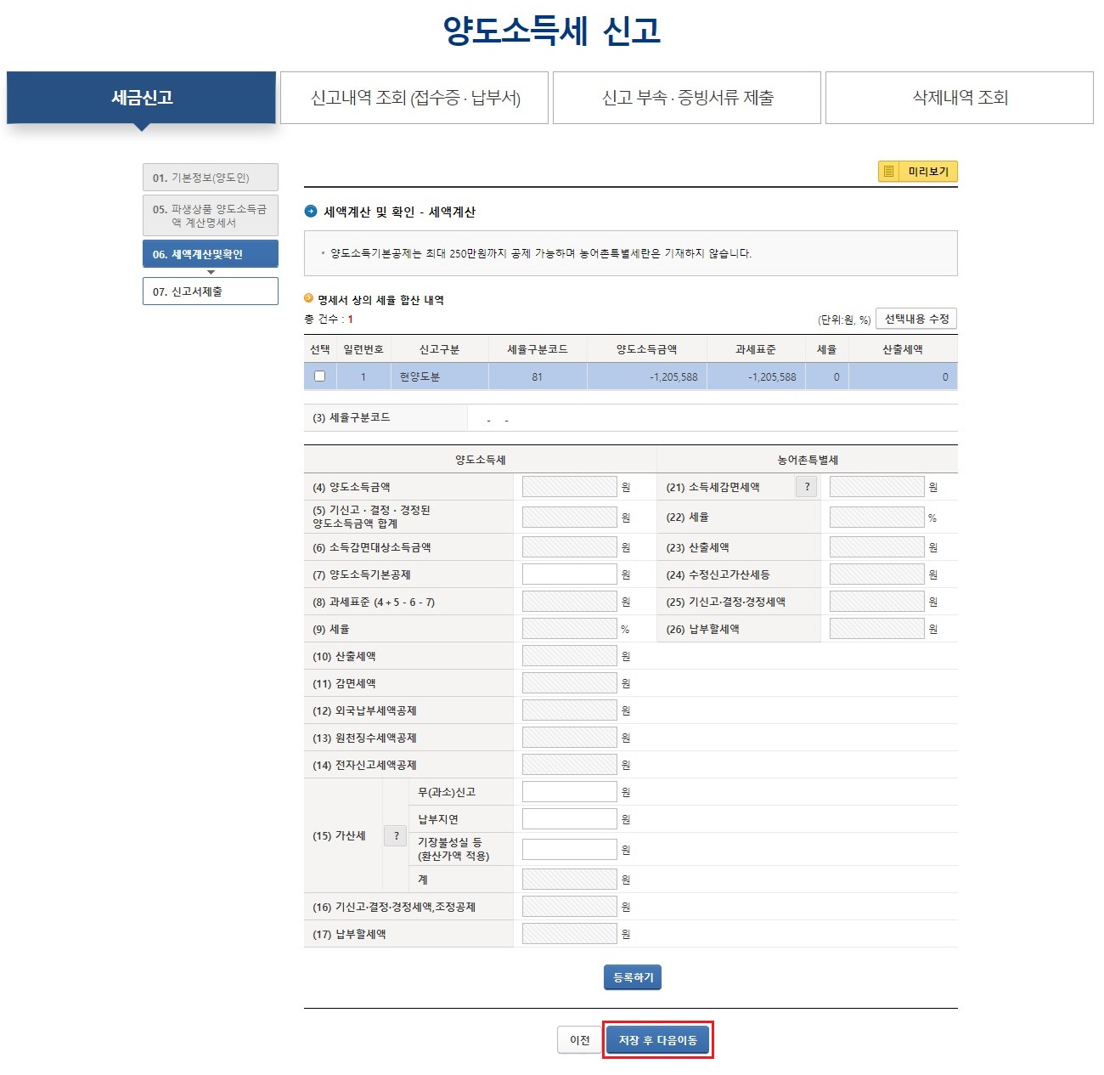Select step 01. 기본정보(양도인)
Viewport: 1104px width, 1075px height.
211,178
